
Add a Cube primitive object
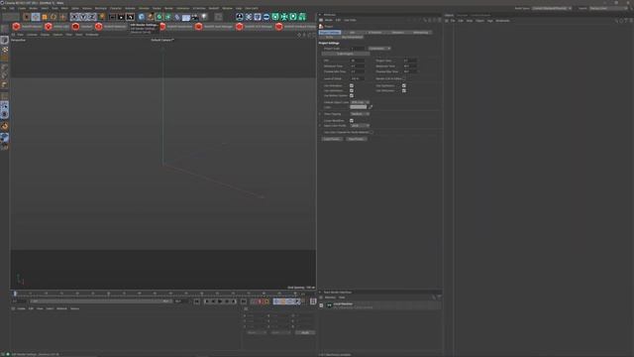tap(142, 17)
